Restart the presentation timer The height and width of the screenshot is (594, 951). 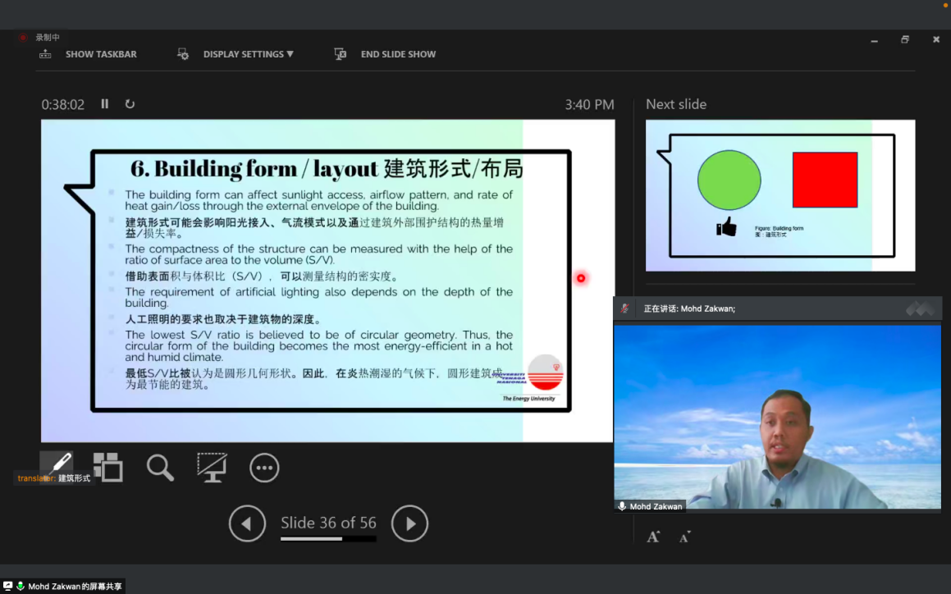(130, 104)
